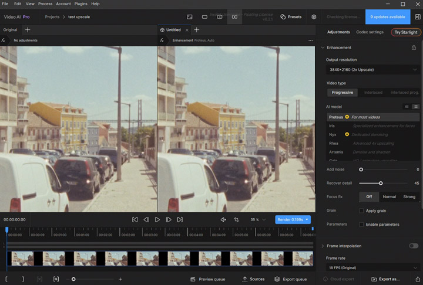Set Focus fix to Normal
The width and height of the screenshot is (423, 285).
click(390, 196)
